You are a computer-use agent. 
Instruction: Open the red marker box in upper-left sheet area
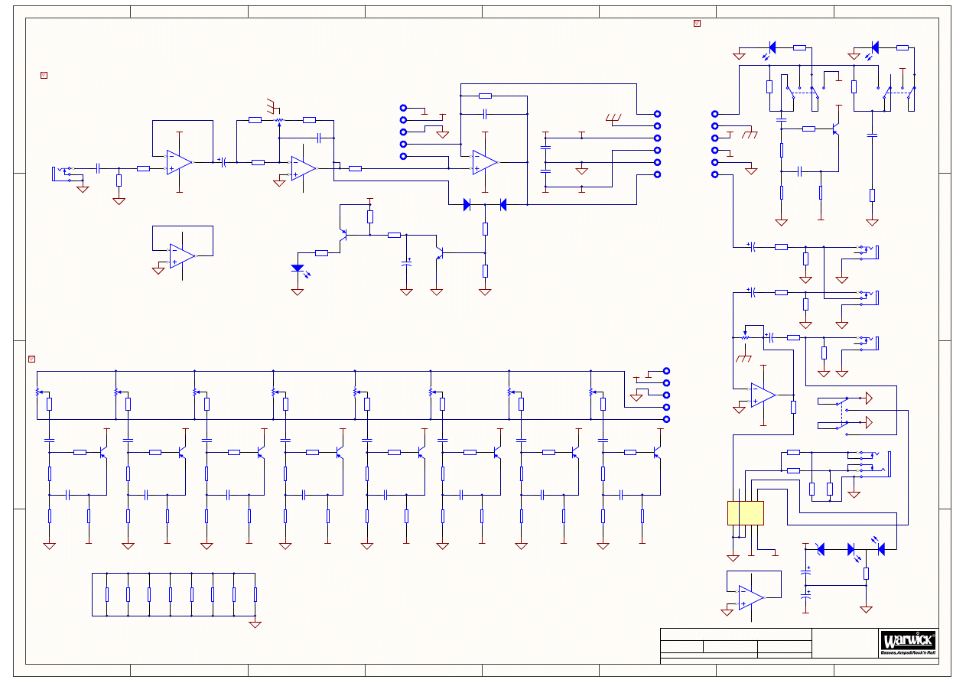44,75
